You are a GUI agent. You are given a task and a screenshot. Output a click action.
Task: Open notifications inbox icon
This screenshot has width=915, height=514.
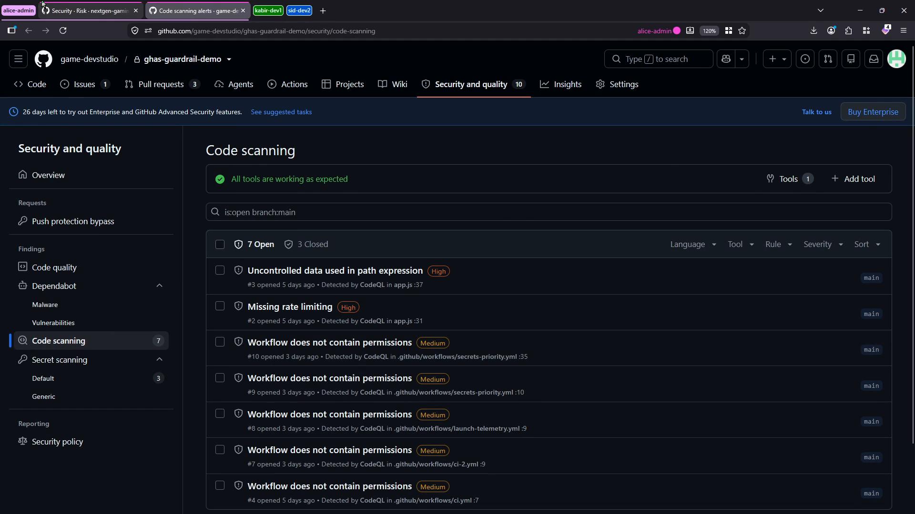(x=874, y=59)
